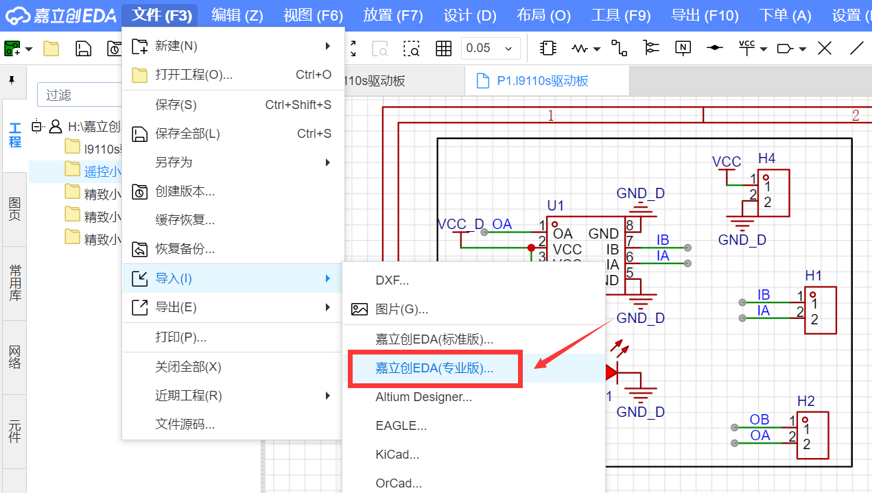Viewport: 872px width, 493px height.
Task: Choose 图片(G)... import option
Action: pyautogui.click(x=474, y=309)
